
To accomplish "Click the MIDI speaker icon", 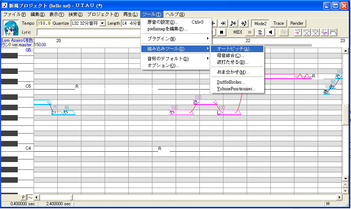I will tap(271, 32).
